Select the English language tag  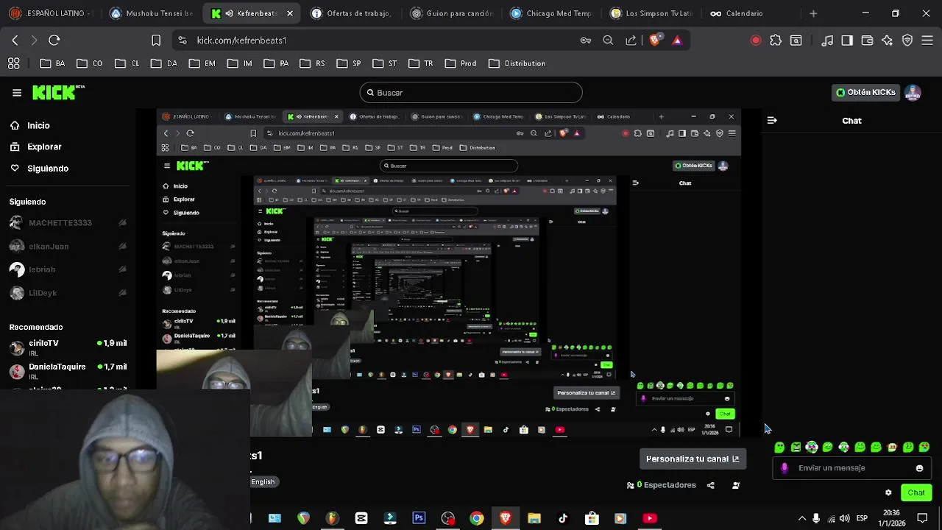click(x=263, y=482)
